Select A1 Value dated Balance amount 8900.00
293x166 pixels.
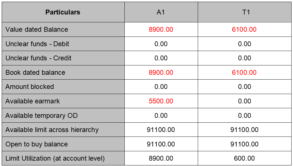[x=161, y=29]
